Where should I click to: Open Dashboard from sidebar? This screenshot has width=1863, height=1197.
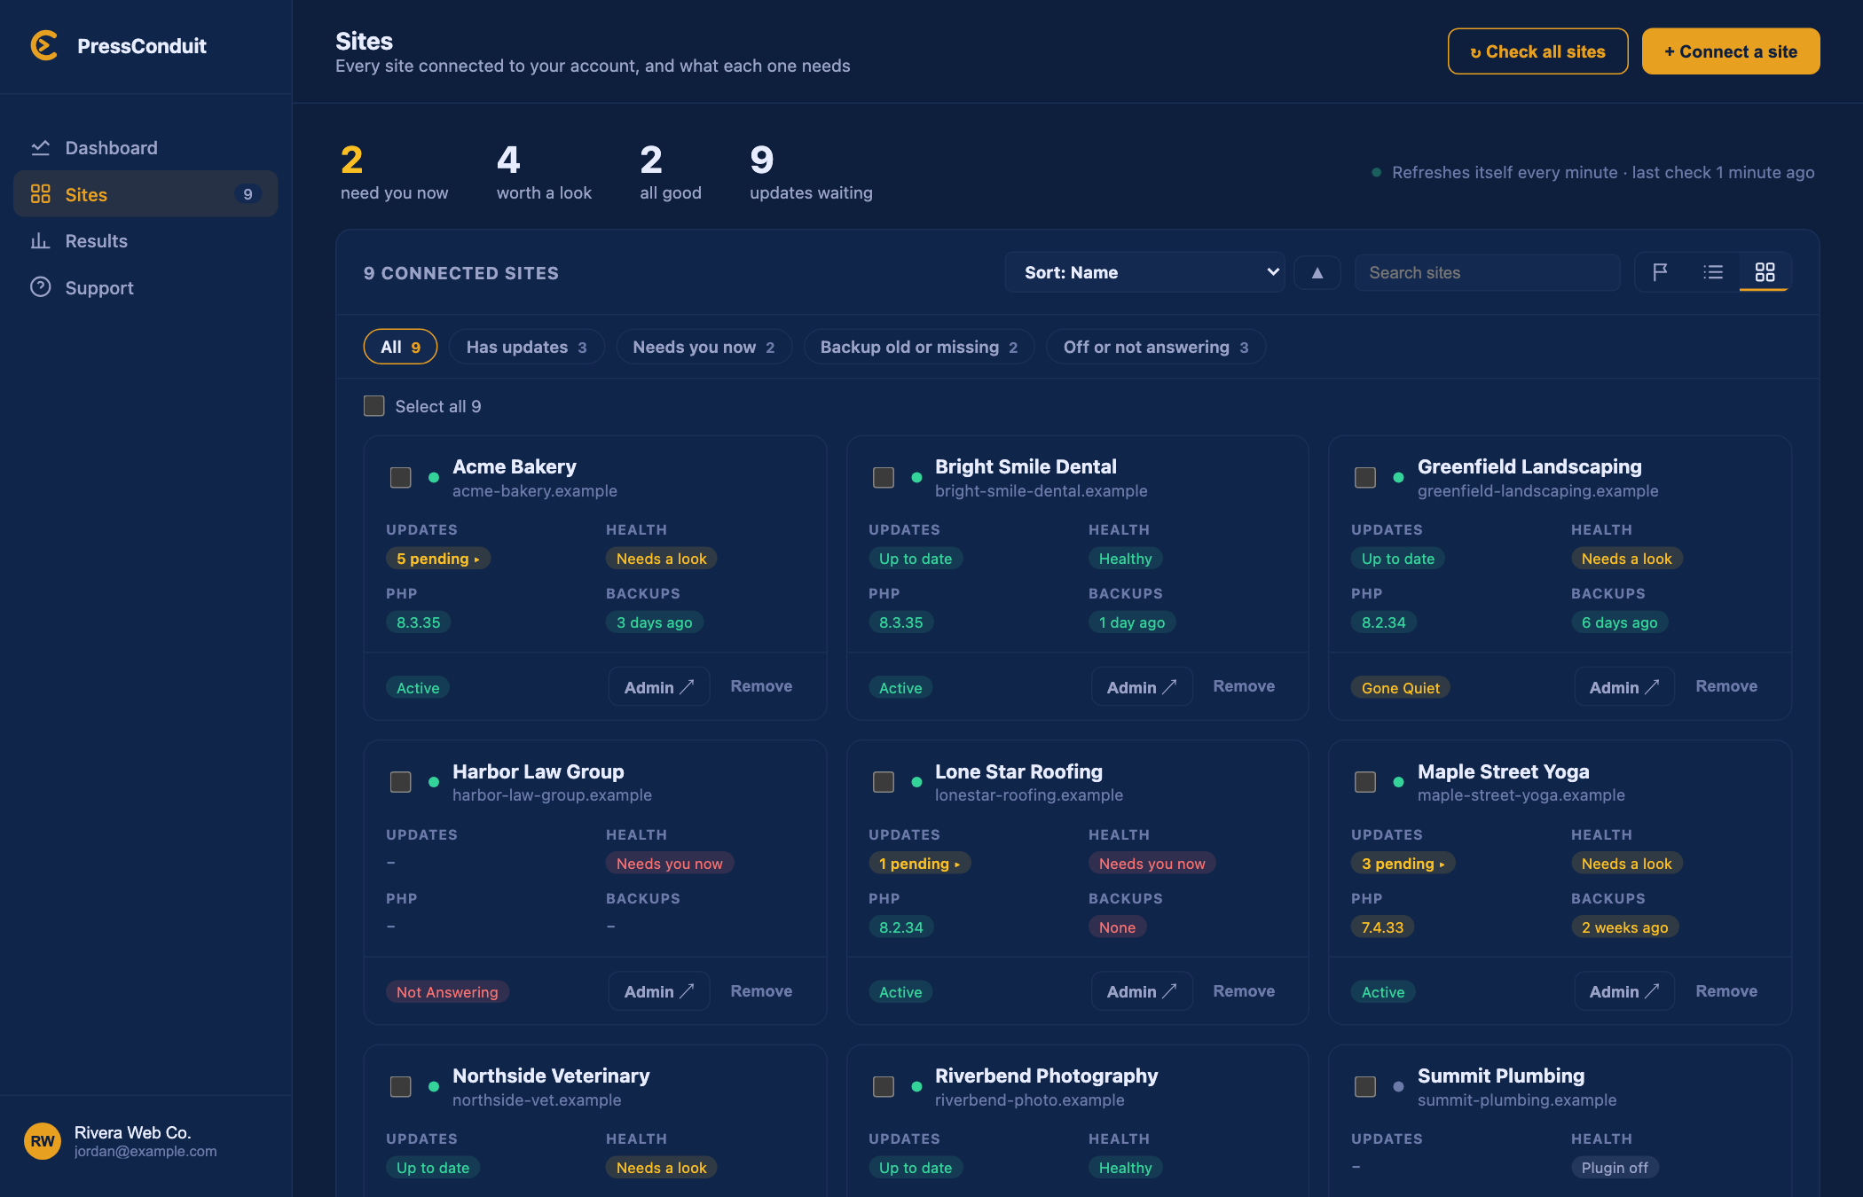point(145,148)
